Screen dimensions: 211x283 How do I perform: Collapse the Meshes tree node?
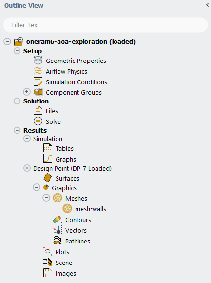pos(46,198)
